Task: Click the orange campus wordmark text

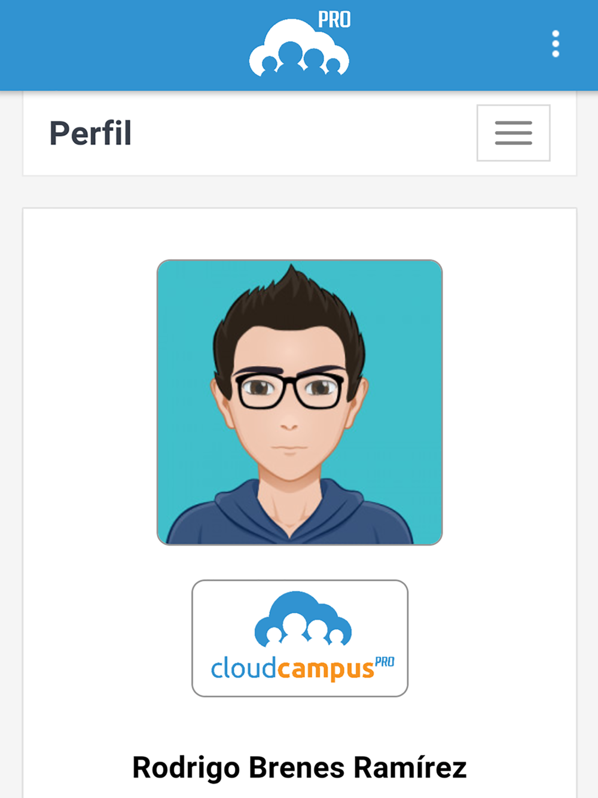Action: 325,669
